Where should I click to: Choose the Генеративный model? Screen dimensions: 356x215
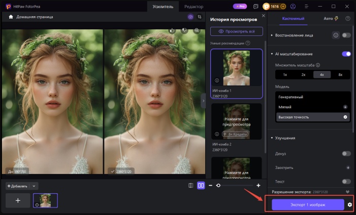pos(313,97)
